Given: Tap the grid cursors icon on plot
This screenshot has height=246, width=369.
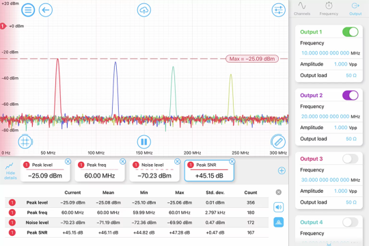Looking at the screenshot, I should tap(25, 141).
